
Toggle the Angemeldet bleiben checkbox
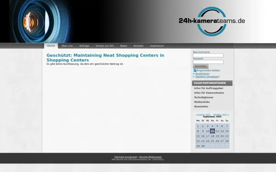click(195, 71)
